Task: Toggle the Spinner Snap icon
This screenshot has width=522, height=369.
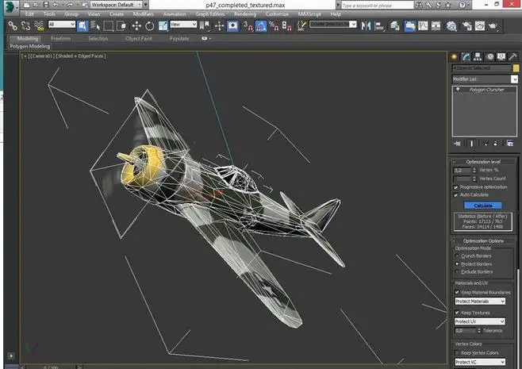Action: point(286,25)
